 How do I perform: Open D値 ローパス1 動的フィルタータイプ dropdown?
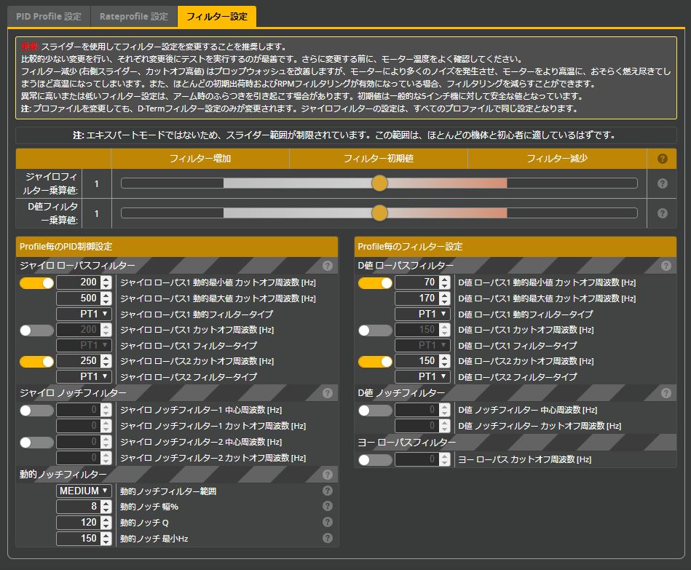coord(422,314)
